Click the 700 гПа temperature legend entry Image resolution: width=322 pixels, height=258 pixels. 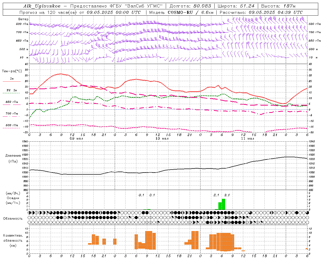click(x=12, y=114)
